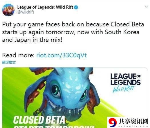Select the tweet body text paragraph
150x128 pixels.
[73, 32]
